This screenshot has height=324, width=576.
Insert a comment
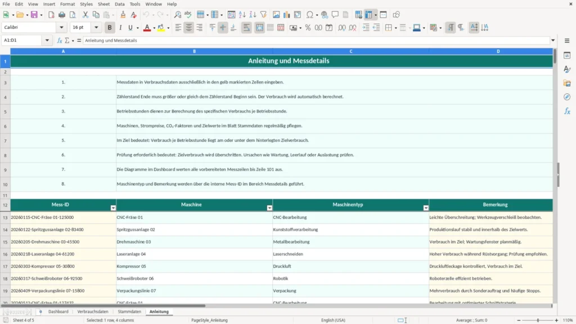(x=335, y=15)
